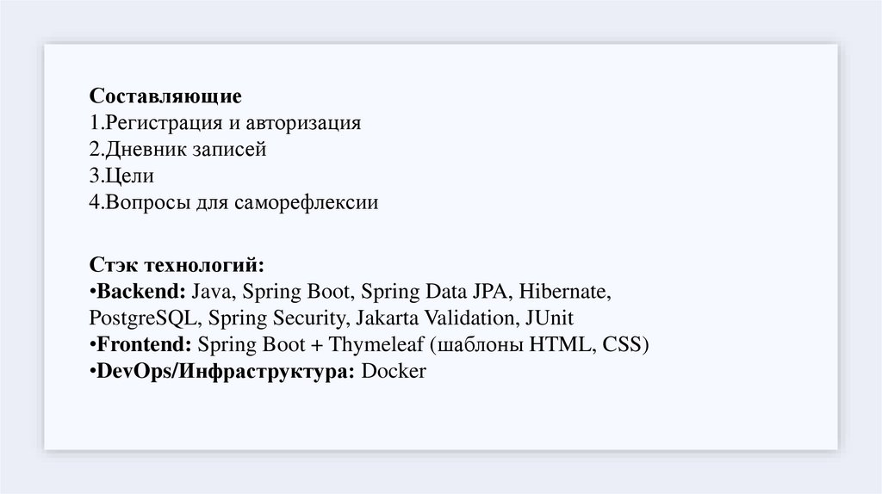Click the word "Docker"
The height and width of the screenshot is (494, 882).
tap(394, 372)
